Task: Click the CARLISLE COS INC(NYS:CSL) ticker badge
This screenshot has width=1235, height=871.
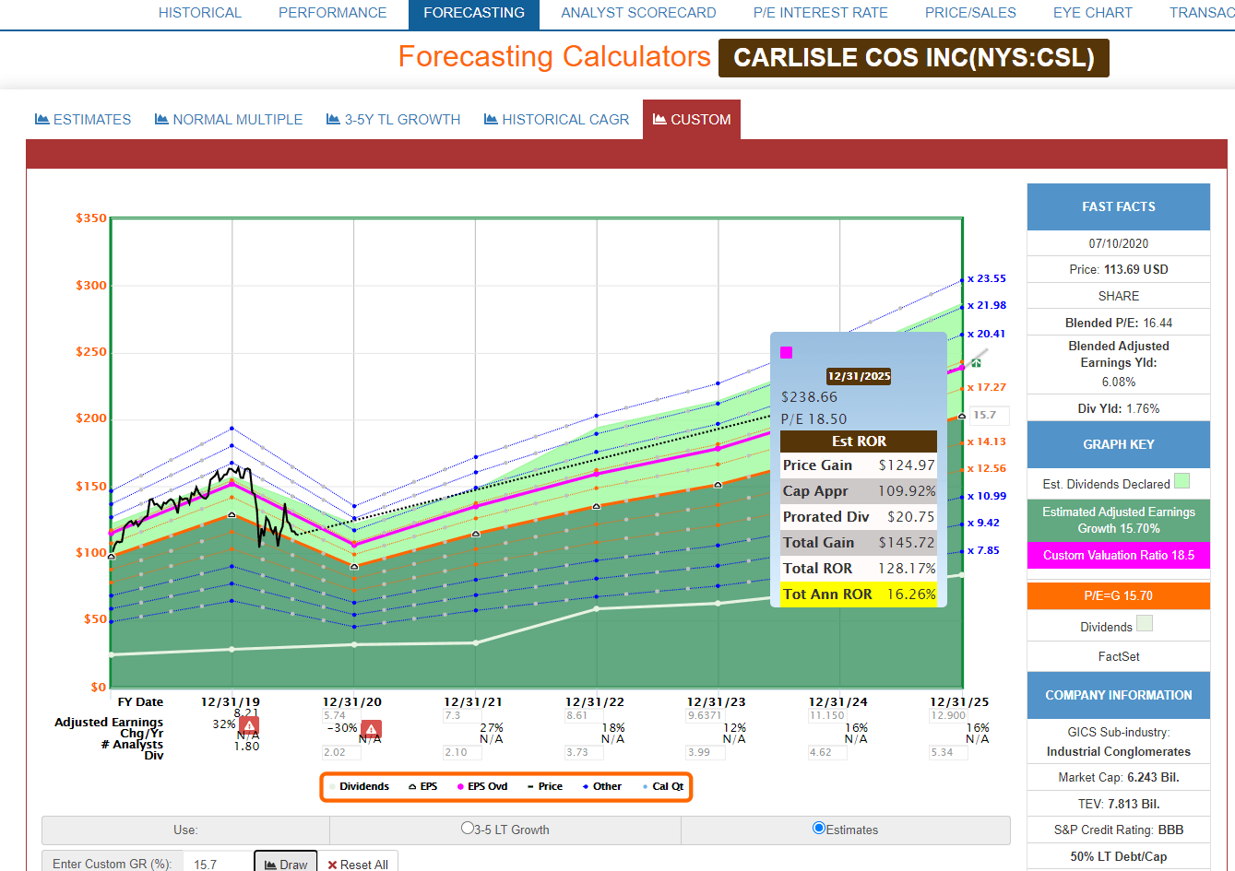Action: (914, 58)
